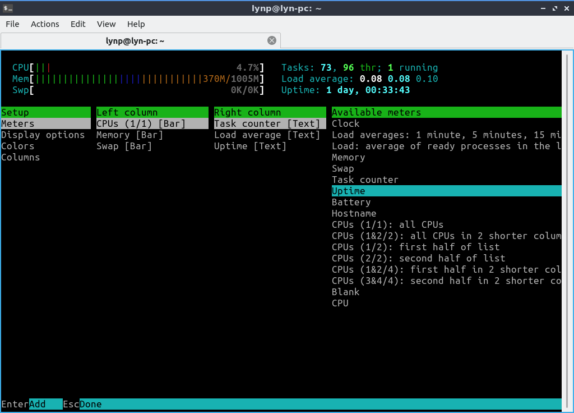The image size is (574, 413).
Task: Choose Battery from Available meters
Action: [x=351, y=202]
